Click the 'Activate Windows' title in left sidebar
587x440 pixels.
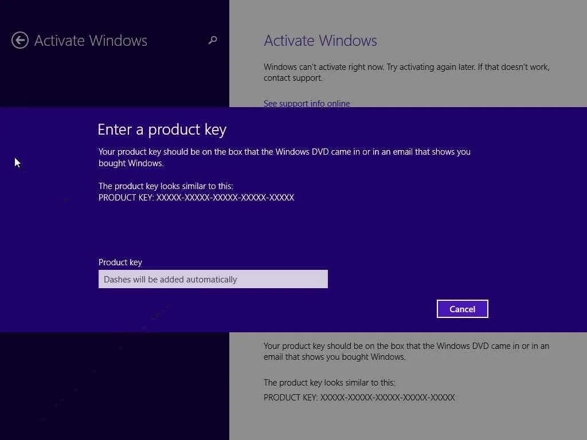(x=91, y=41)
